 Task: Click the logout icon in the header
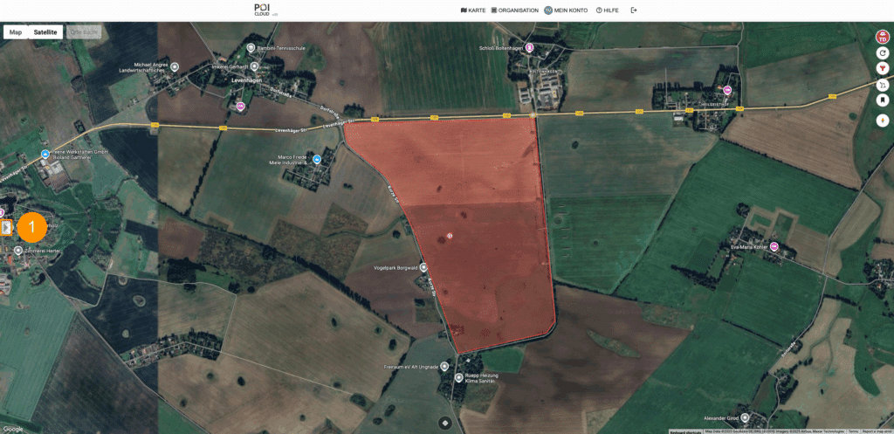634,10
